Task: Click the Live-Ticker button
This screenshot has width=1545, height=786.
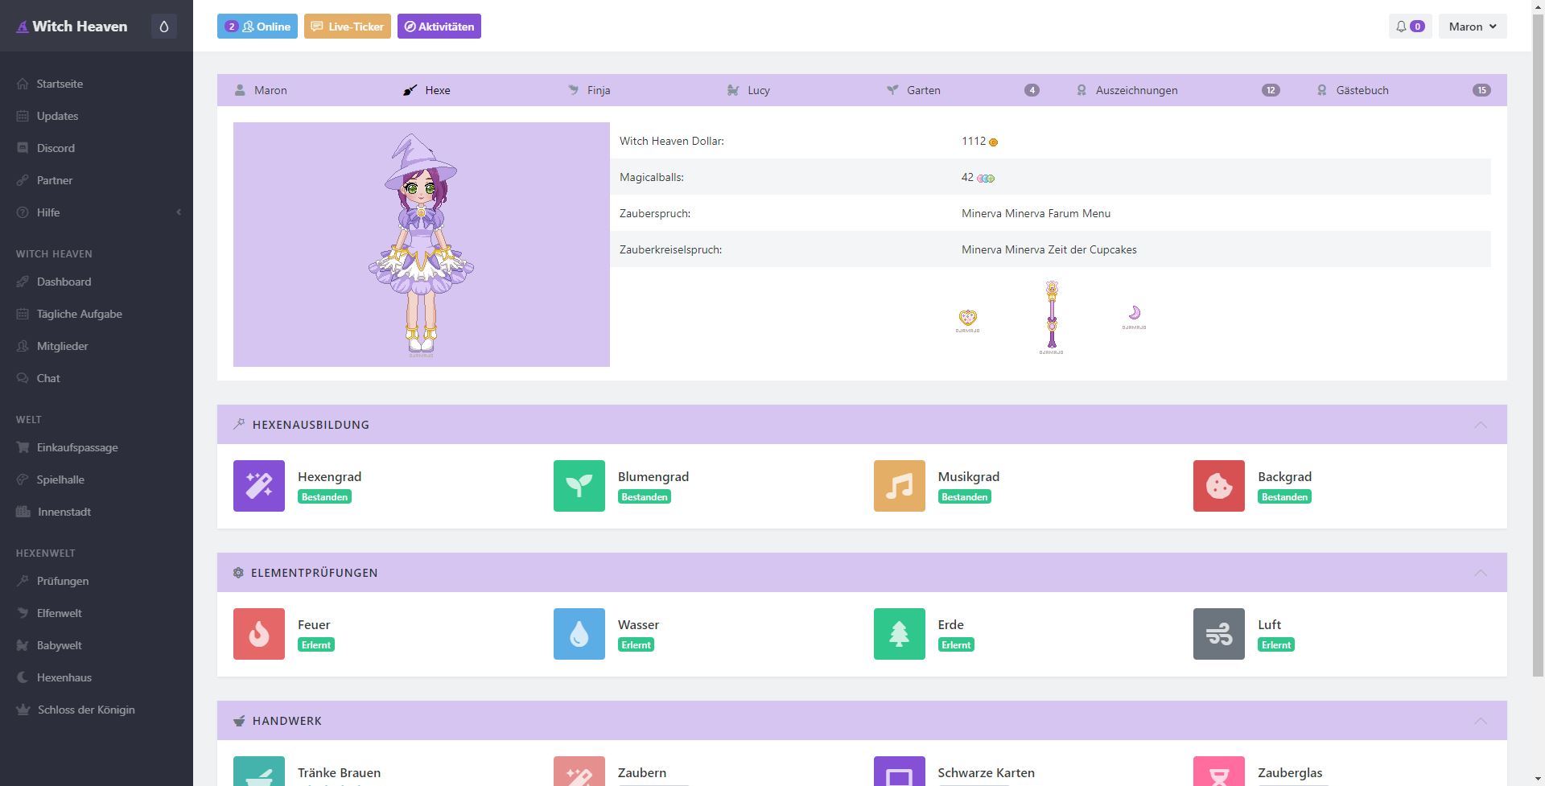Action: coord(348,27)
